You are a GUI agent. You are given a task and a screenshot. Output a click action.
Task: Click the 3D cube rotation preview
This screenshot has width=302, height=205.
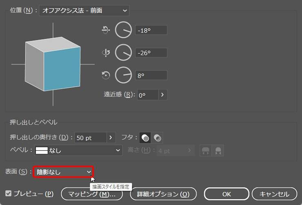(53, 64)
